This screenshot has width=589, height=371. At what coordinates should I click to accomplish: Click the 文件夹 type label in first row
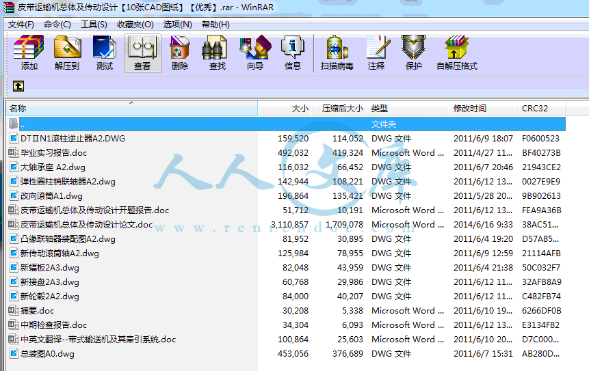(384, 124)
